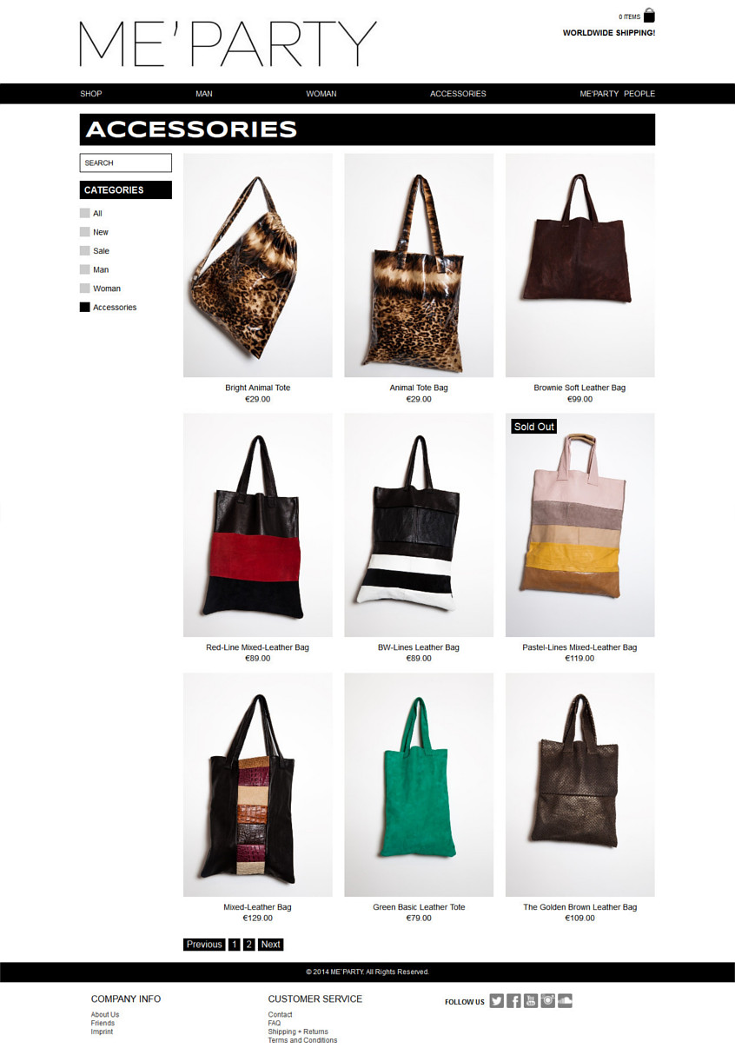Open the Twitter follow icon
The image size is (735, 1048).
click(x=497, y=1001)
